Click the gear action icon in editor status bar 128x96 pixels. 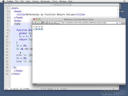click(x=44, y=89)
